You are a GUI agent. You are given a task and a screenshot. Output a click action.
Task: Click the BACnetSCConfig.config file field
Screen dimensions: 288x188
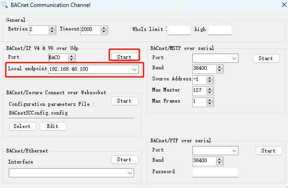click(x=72, y=113)
